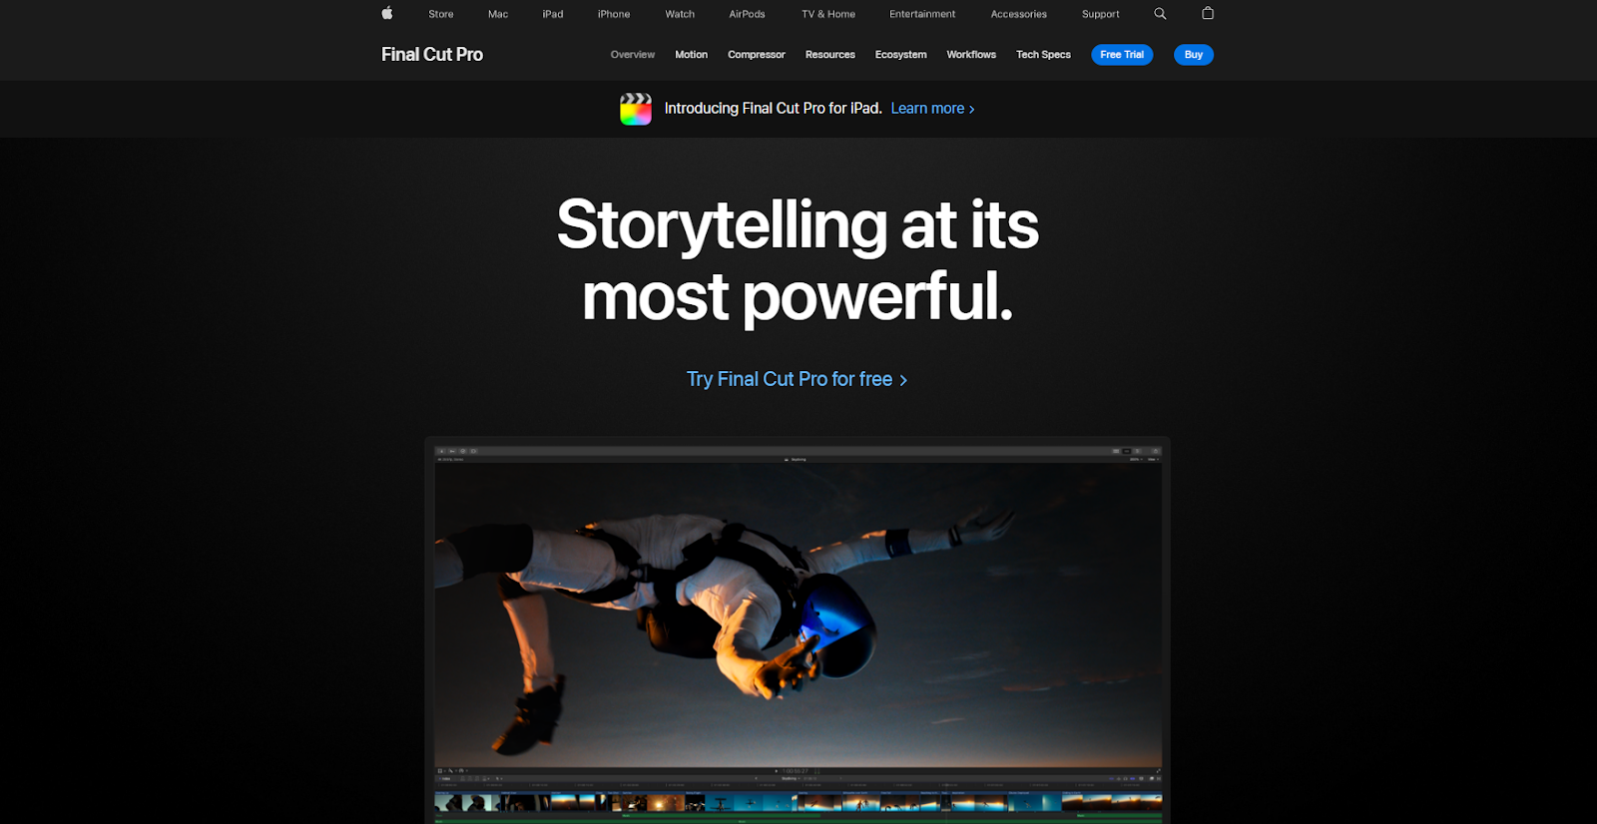This screenshot has height=824, width=1597.
Task: Select the Workflows tab
Action: pos(971,55)
